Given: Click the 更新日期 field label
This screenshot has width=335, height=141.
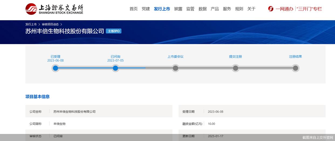Looking at the screenshot, I should [189, 136].
